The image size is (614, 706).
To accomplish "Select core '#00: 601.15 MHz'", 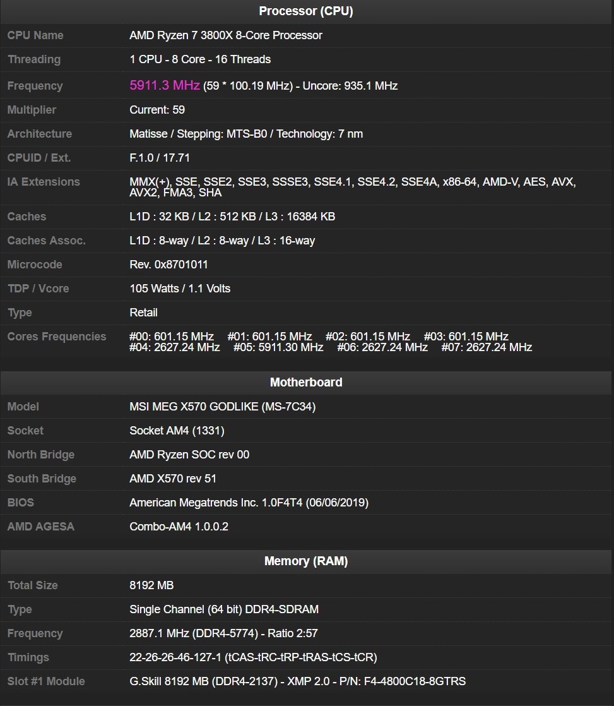I will coord(172,337).
